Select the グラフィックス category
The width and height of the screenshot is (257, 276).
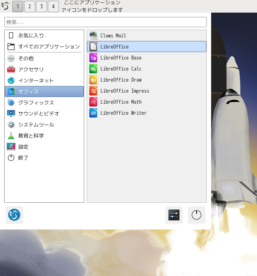pos(44,103)
